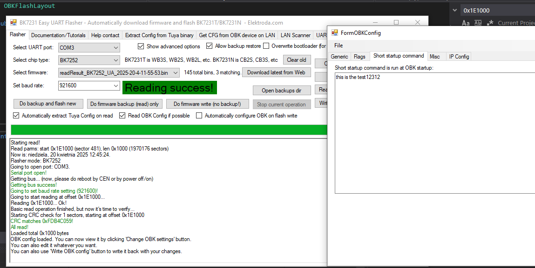Viewport: 535px width, 268px height.
Task: Toggle regular expression icon in search bar
Action: (x=490, y=23)
